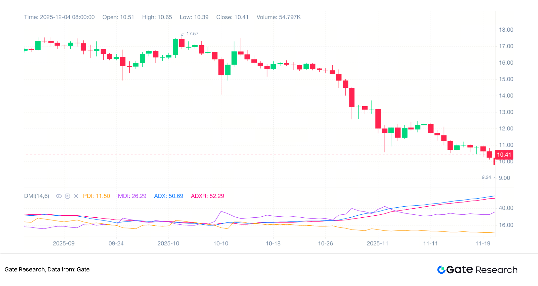
Task: Click the Volume: 54.797K header value
Action: click(278, 17)
